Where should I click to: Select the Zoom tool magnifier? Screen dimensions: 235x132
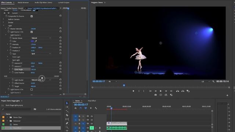pyautogui.click(x=67, y=127)
